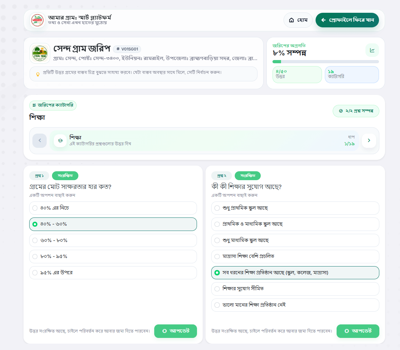Go to previous category with left chevron
400x350 pixels.
click(40, 140)
